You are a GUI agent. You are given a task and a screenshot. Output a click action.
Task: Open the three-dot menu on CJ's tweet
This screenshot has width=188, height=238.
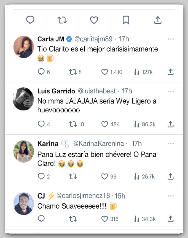pyautogui.click(x=171, y=196)
